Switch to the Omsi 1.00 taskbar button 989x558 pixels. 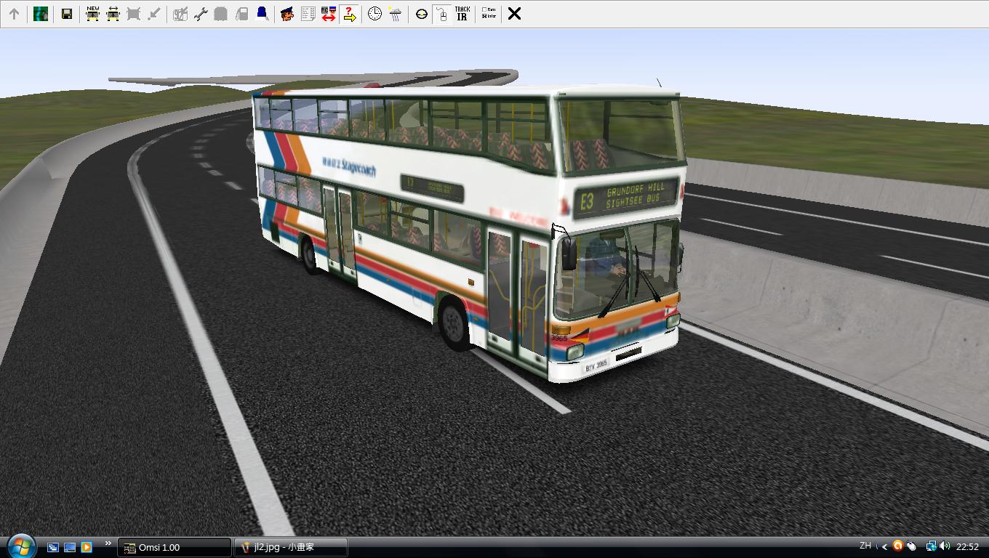(175, 547)
